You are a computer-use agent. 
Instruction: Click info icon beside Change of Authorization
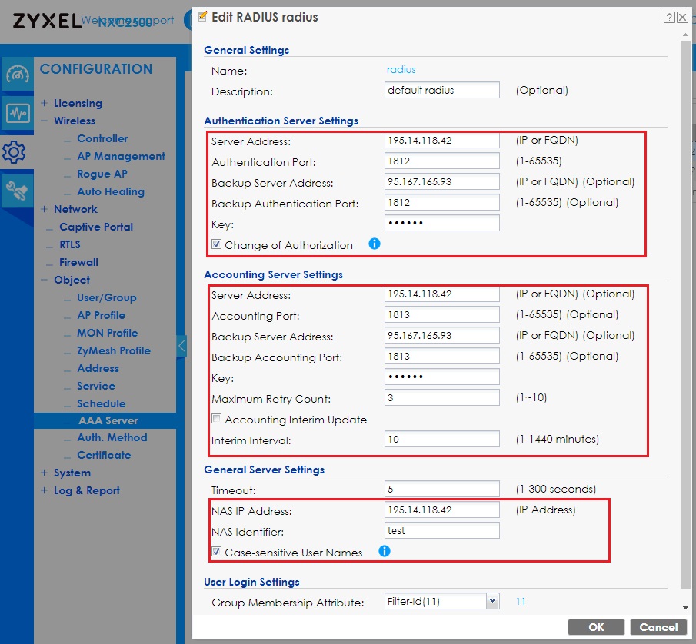point(375,244)
